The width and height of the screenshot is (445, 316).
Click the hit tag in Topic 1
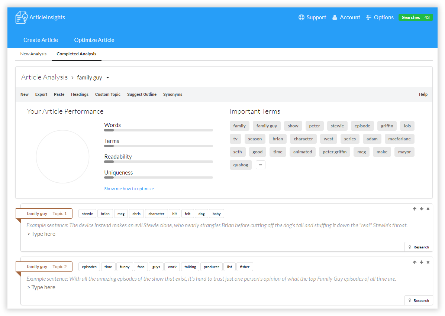[174, 214]
